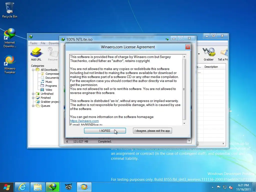Select the Finished category
The image size is (256, 192).
coord(45,98)
